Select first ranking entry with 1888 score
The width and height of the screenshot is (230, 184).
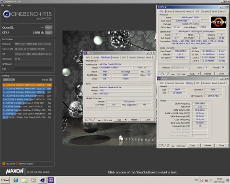point(27,85)
